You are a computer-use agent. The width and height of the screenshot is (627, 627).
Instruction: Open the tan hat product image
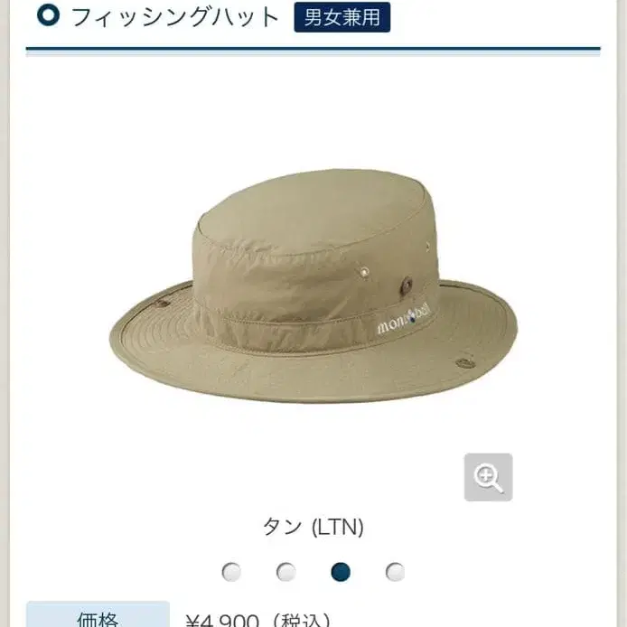(x=313, y=285)
